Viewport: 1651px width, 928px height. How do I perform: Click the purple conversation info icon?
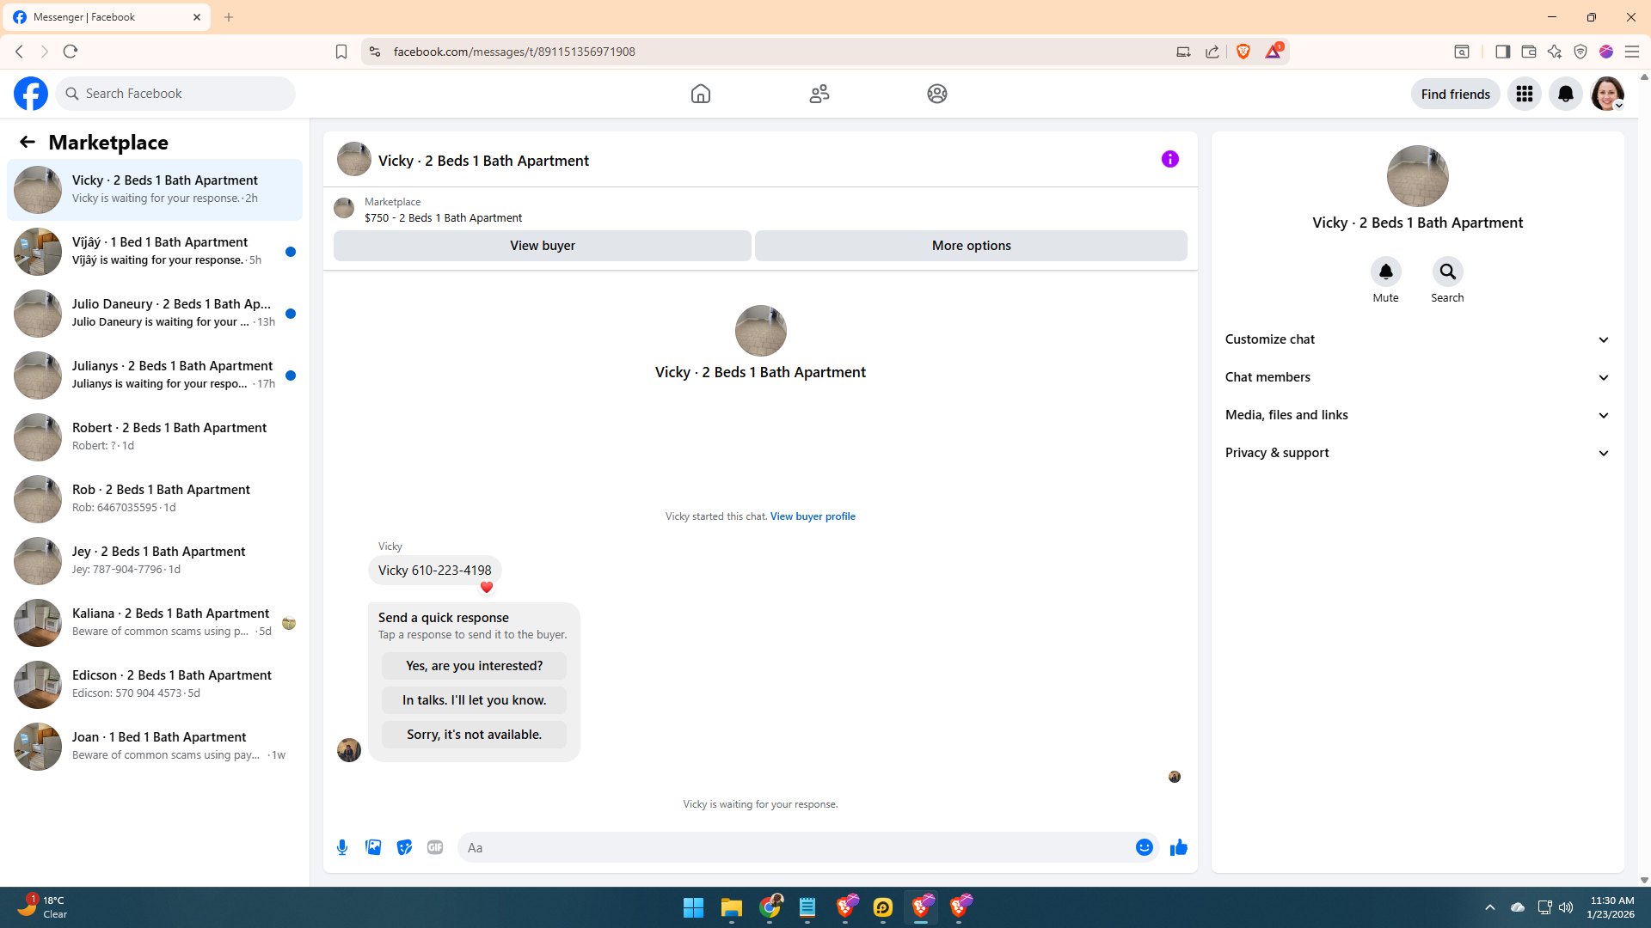[1169, 159]
